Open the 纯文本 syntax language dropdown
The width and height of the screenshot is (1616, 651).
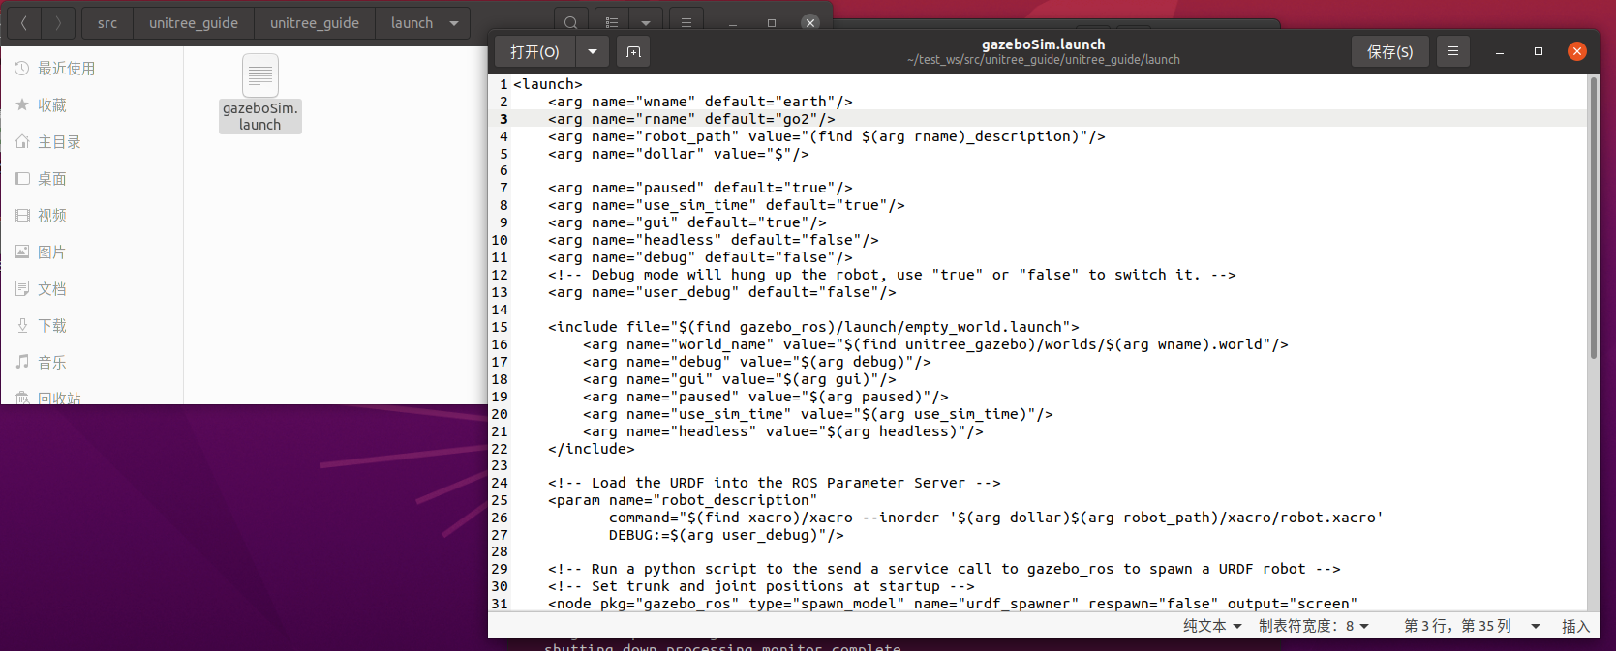pyautogui.click(x=1212, y=626)
